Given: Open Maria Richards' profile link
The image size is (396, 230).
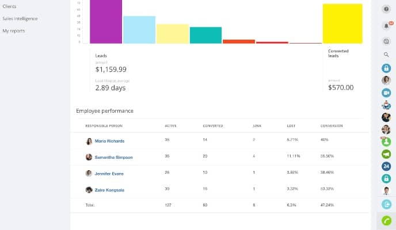Looking at the screenshot, I should pos(109,141).
